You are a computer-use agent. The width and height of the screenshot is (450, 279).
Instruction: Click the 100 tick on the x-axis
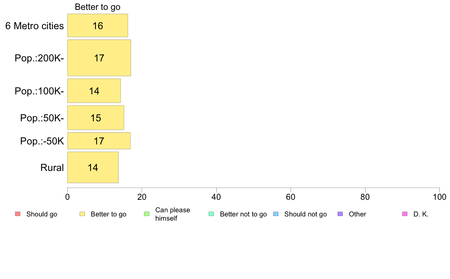(x=439, y=197)
